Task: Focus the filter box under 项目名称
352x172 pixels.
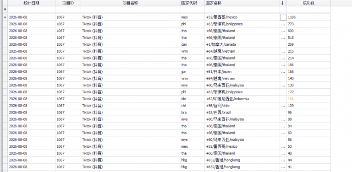Action: tap(131, 10)
